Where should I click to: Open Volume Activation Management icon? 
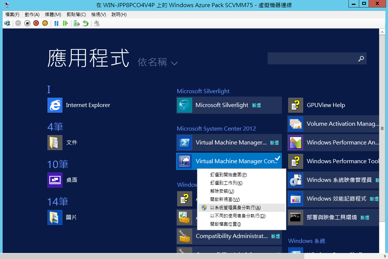click(296, 124)
